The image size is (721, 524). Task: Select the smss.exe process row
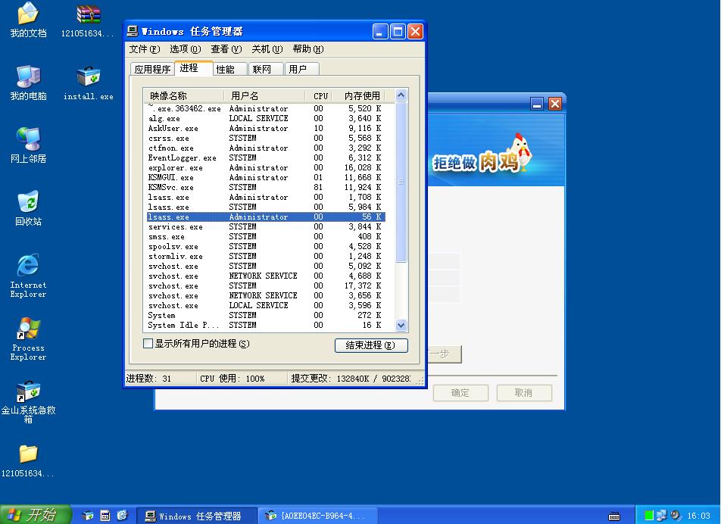[266, 237]
